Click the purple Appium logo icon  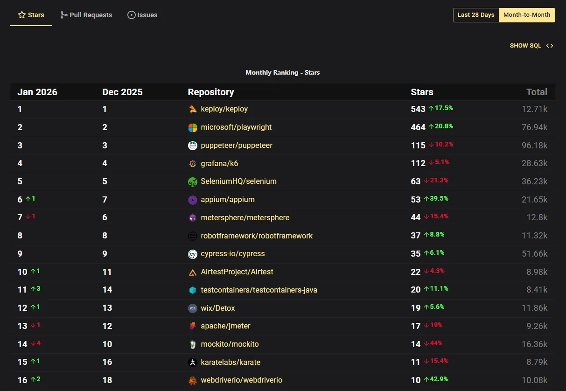[x=193, y=200]
